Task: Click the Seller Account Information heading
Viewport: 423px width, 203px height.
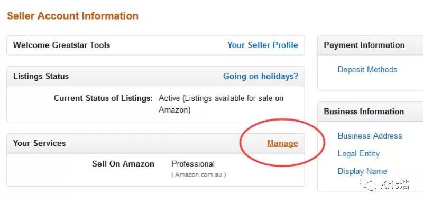Action: (73, 16)
